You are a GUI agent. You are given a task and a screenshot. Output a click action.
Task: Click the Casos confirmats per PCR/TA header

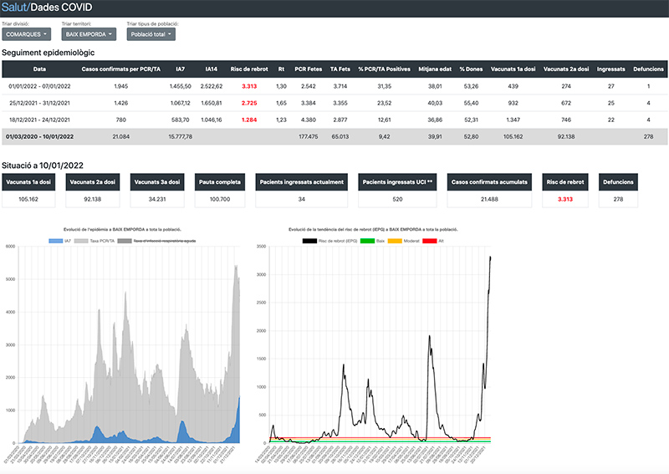[120, 69]
